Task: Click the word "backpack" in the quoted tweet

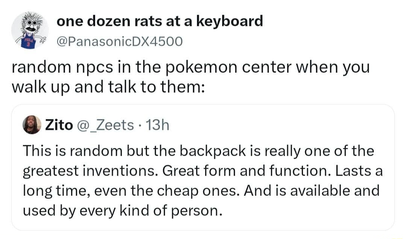Action: coord(212,151)
